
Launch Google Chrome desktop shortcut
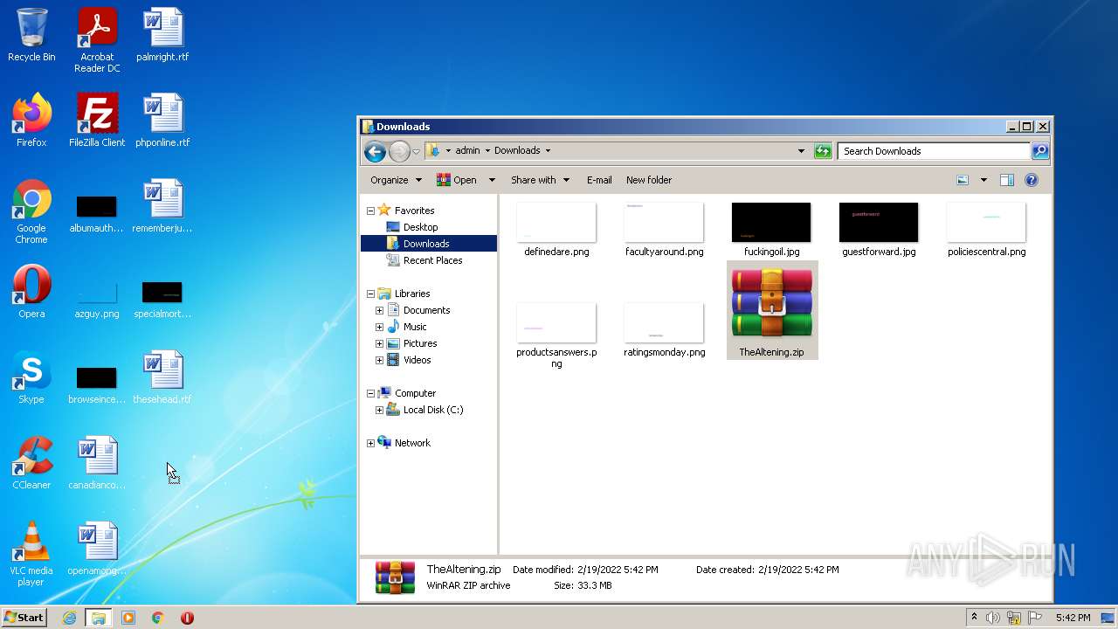(31, 211)
